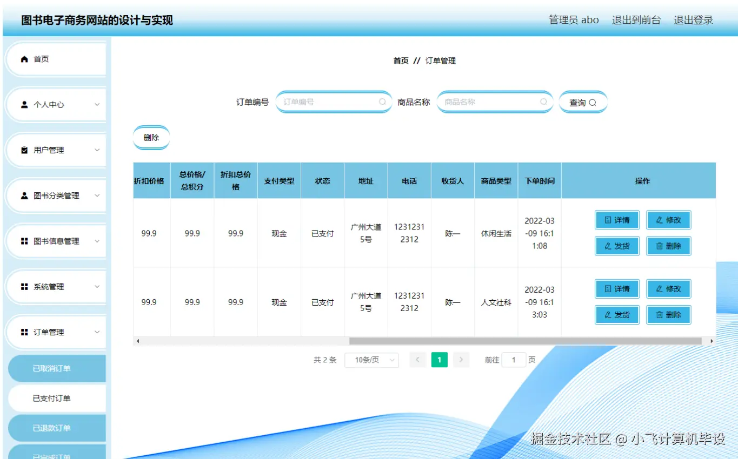Collapse the 订单管理 sidebar menu chevron
Viewport: 738px width, 459px height.
(97, 332)
